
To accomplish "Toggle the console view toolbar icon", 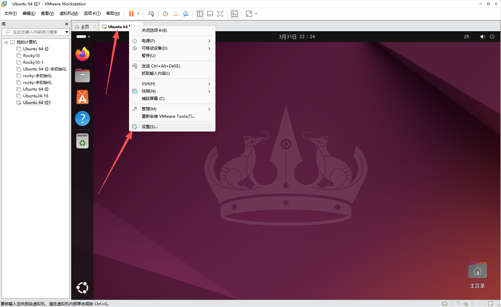I will tap(235, 14).
